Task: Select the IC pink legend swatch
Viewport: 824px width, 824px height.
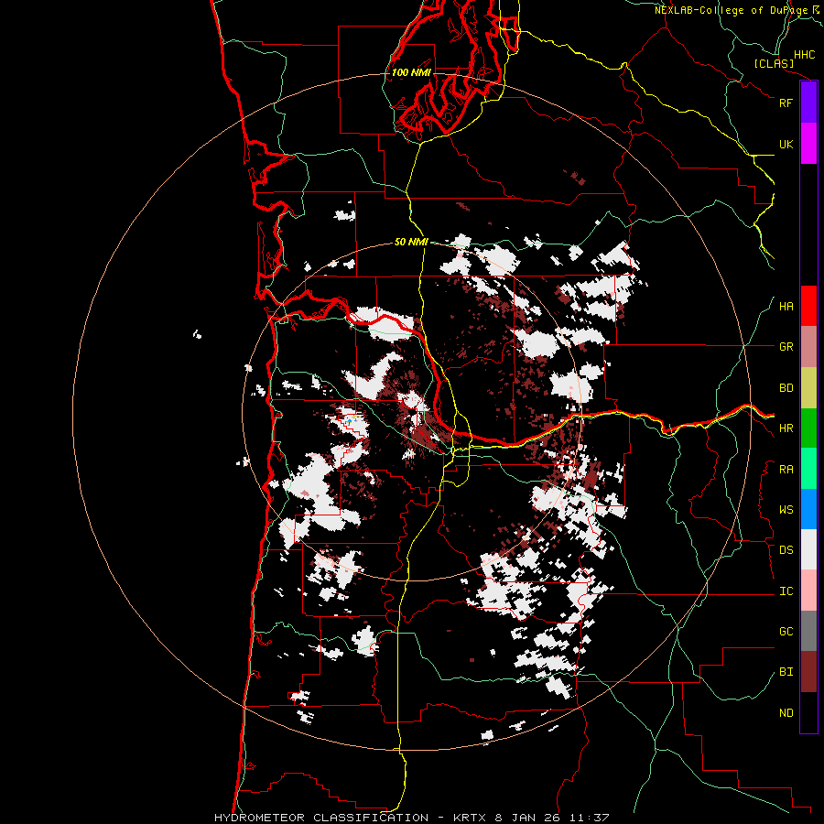Action: 808,591
